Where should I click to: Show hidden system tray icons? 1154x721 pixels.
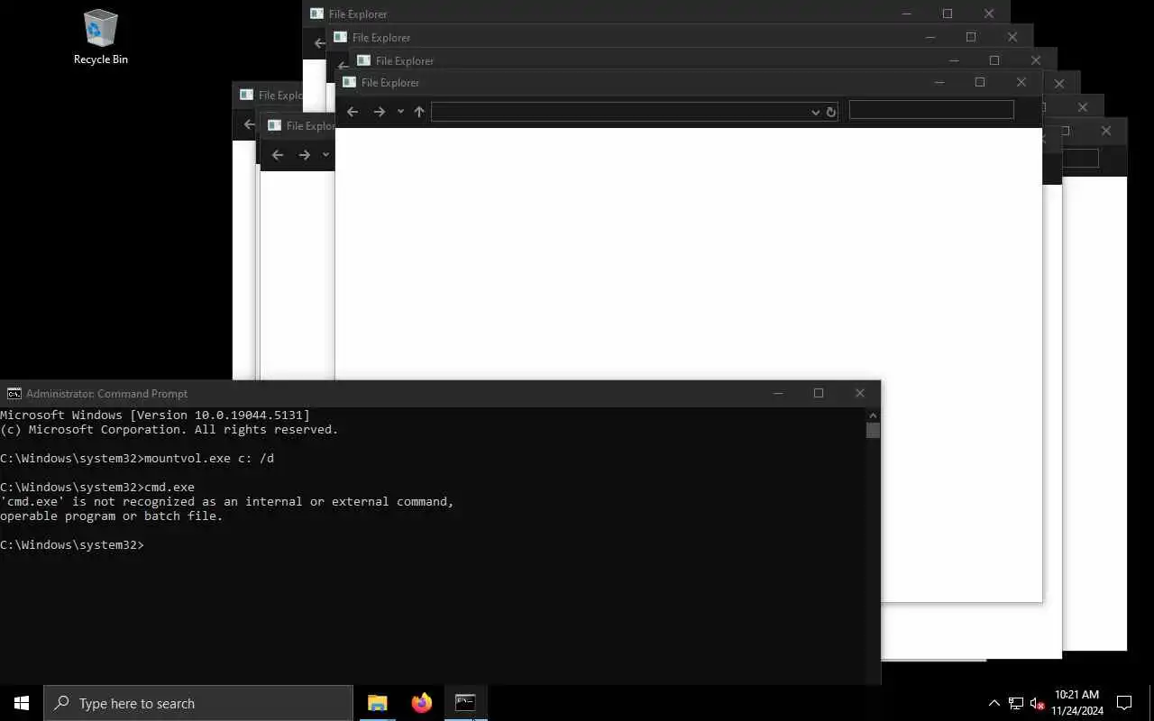(994, 703)
